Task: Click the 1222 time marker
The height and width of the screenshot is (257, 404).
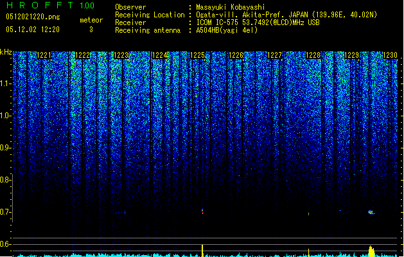Action: click(82, 55)
